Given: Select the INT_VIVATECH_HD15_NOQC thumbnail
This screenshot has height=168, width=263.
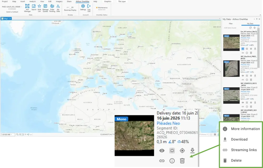Looking at the screenshot, I should click(231, 95).
